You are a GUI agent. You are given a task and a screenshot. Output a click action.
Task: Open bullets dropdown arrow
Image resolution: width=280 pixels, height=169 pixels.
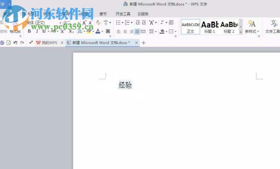point(122,23)
